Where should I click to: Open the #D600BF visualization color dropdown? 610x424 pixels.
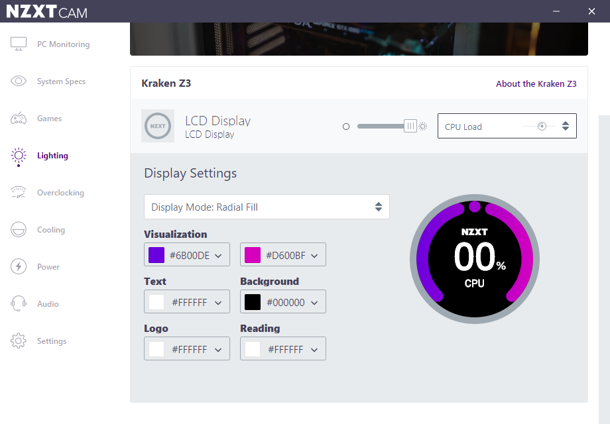click(x=283, y=254)
